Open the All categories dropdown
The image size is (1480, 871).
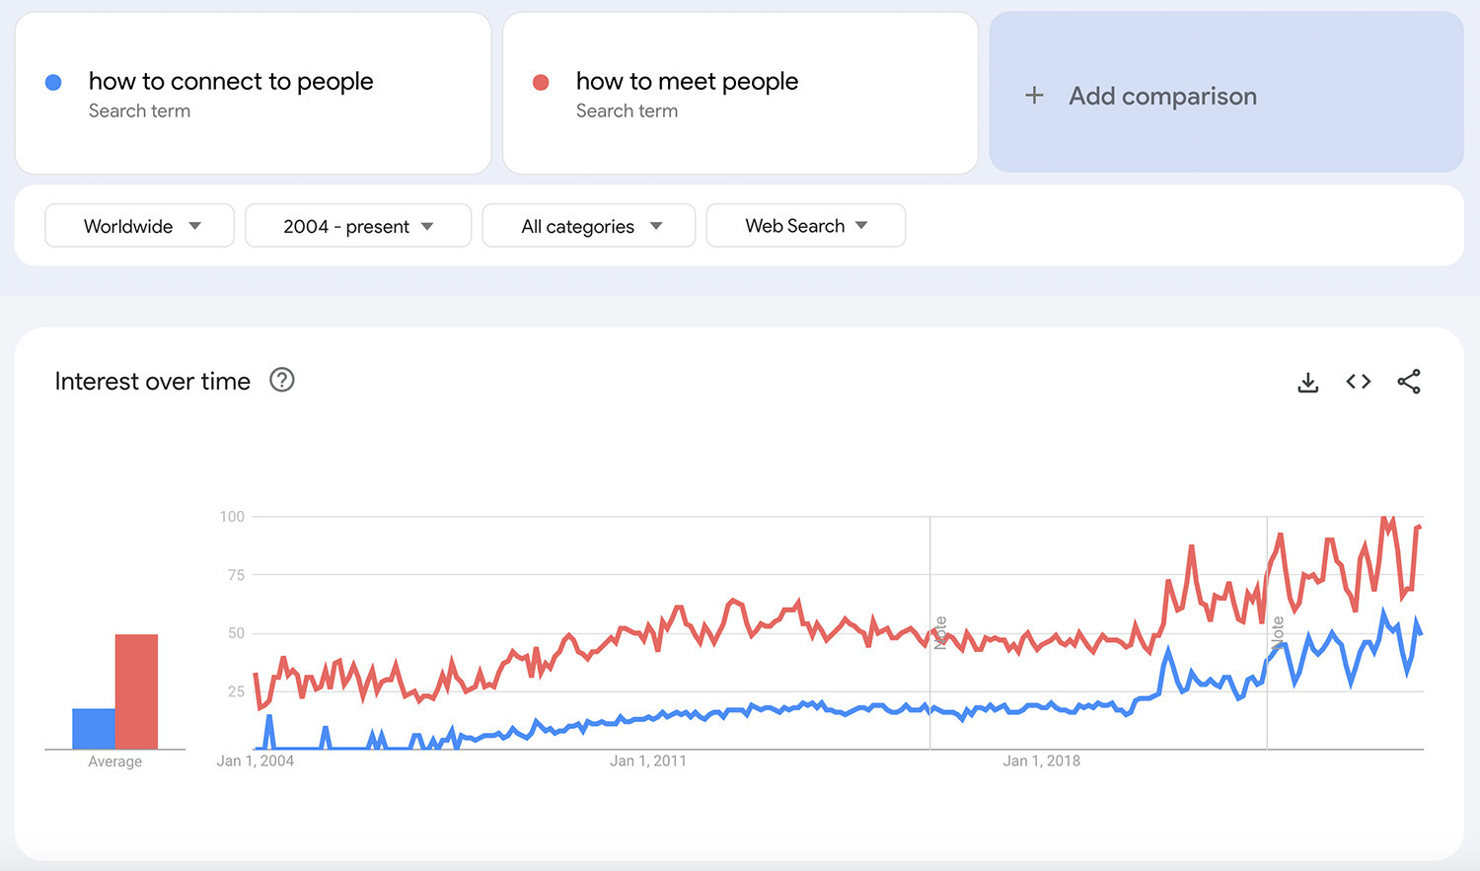click(588, 226)
